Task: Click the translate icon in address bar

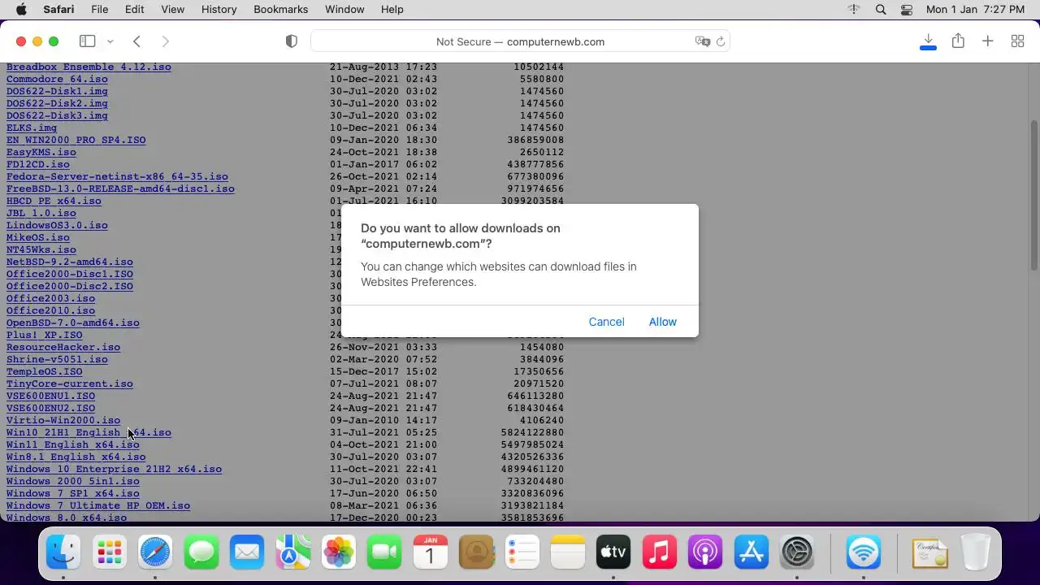Action: (x=702, y=41)
